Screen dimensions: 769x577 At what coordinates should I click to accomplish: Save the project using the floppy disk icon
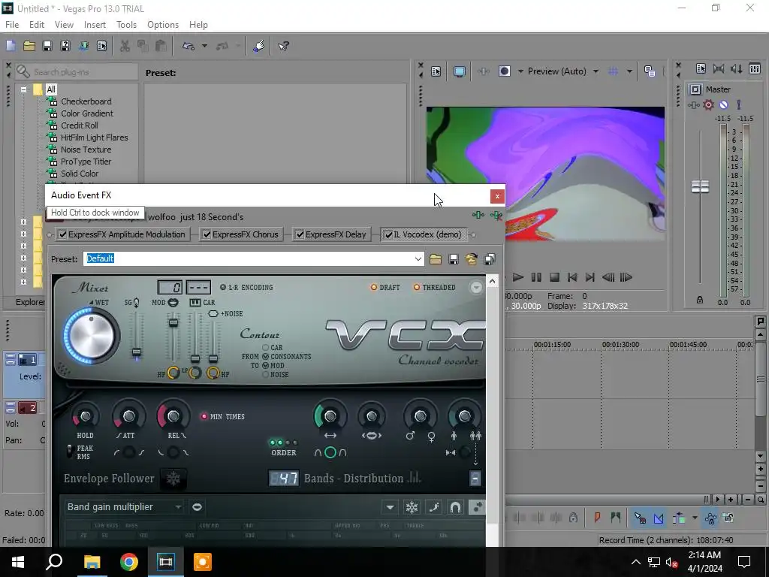coord(47,46)
